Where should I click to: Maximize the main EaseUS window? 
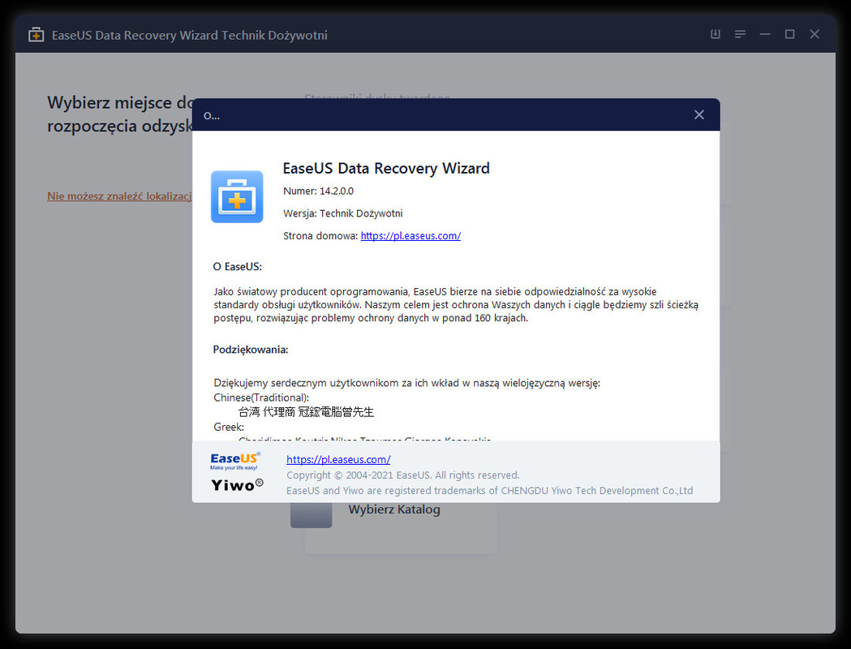[x=789, y=34]
